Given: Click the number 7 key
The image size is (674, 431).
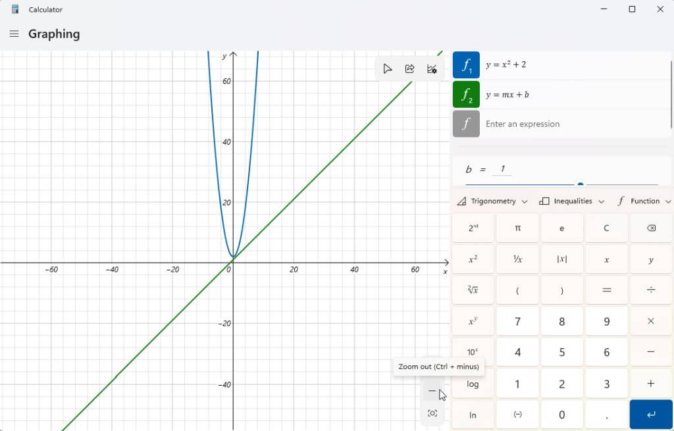Looking at the screenshot, I should [x=517, y=321].
